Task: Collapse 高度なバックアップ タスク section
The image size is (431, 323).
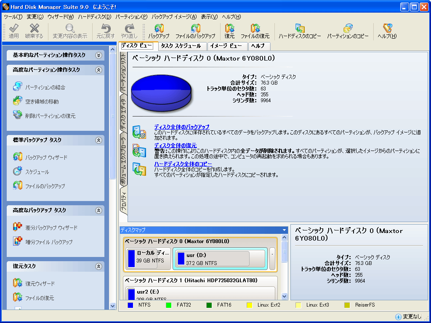Action: [98, 210]
